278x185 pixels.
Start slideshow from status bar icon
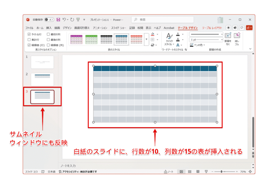(x=206, y=172)
